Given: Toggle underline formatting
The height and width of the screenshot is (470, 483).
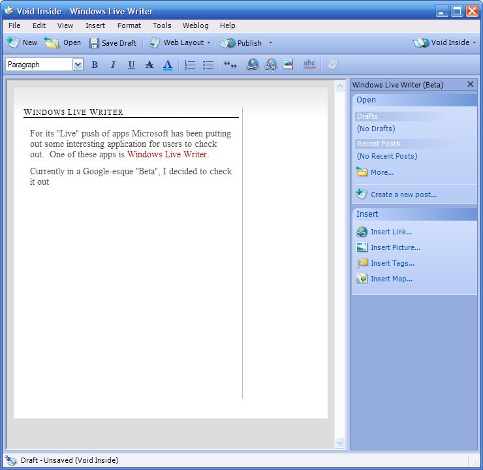Looking at the screenshot, I should 131,65.
